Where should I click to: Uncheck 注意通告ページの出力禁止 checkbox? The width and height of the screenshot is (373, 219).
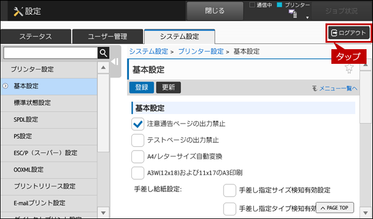[137, 124]
